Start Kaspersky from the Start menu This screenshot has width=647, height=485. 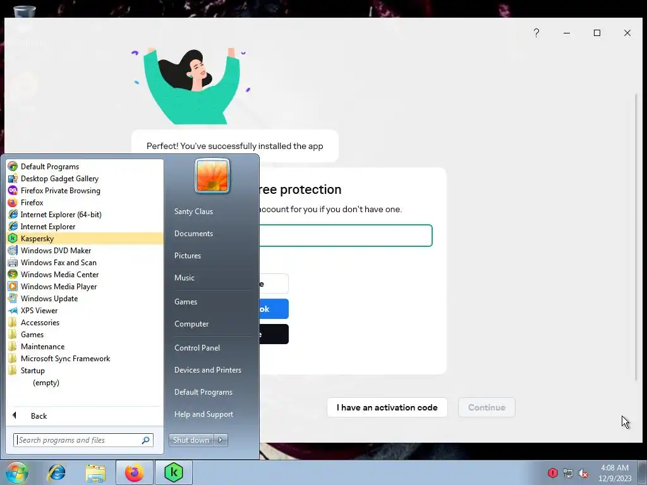[85, 238]
